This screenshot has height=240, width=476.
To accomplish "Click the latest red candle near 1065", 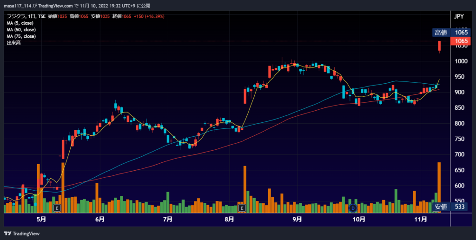I will 439,46.
